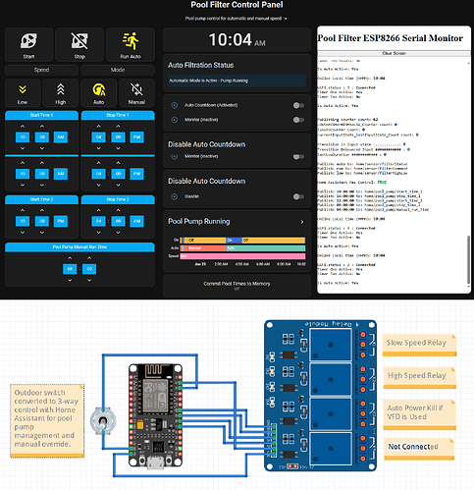Open the Speed section header
Viewport: 474px width, 490px height.
click(x=41, y=70)
